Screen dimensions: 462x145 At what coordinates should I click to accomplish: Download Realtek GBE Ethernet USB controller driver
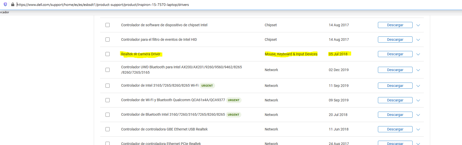coord(395,129)
